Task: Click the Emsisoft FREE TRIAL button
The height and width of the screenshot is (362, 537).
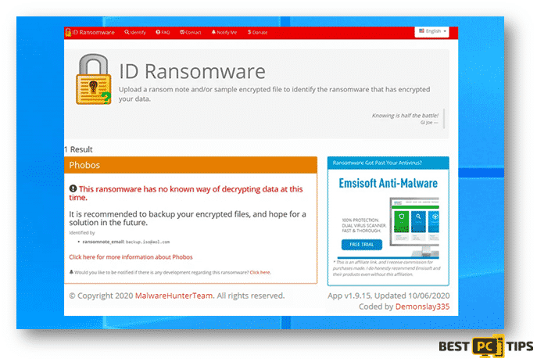Action: (362, 245)
